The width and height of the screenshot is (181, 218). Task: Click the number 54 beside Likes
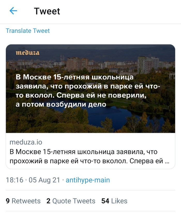[x=105, y=201]
